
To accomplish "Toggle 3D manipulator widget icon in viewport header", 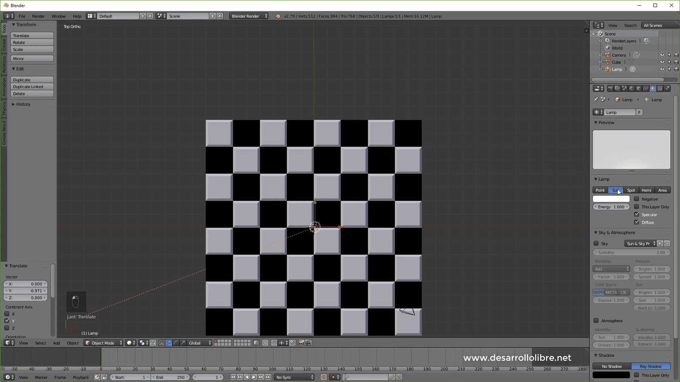I will tap(161, 343).
